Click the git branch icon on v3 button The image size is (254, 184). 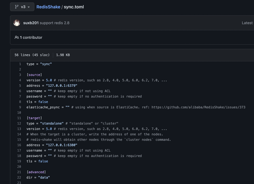(17, 7)
